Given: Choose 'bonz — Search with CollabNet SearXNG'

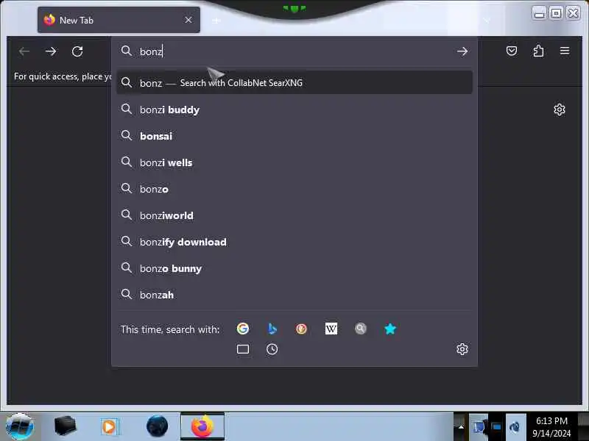Looking at the screenshot, I should 294,82.
